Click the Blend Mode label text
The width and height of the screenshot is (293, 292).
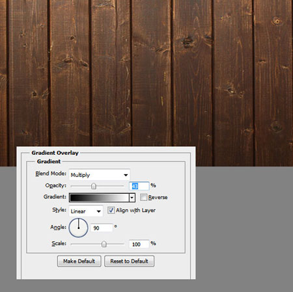point(51,174)
